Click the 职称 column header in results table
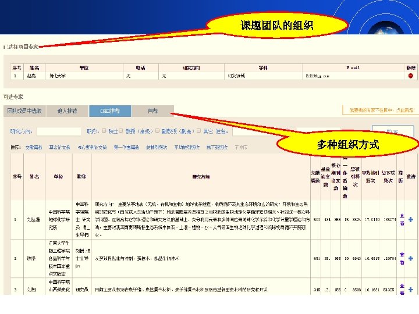The image size is (419, 314). (x=81, y=177)
